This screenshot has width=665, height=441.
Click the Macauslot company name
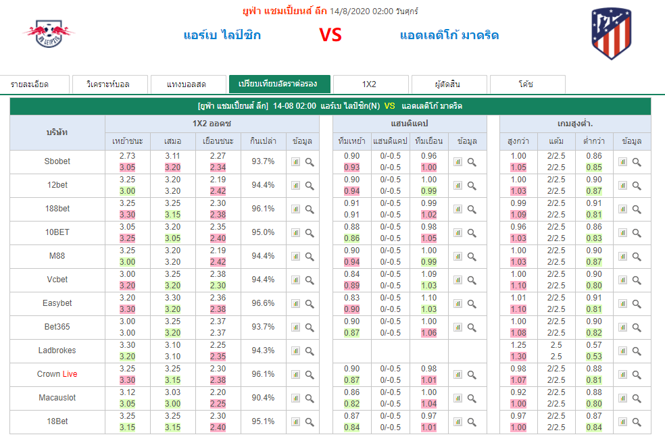tap(57, 398)
